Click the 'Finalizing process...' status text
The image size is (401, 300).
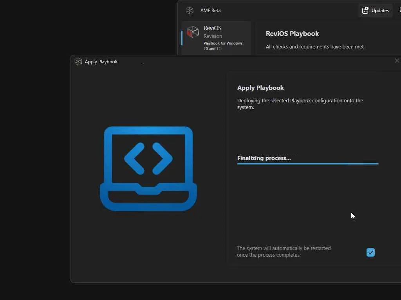coord(264,158)
